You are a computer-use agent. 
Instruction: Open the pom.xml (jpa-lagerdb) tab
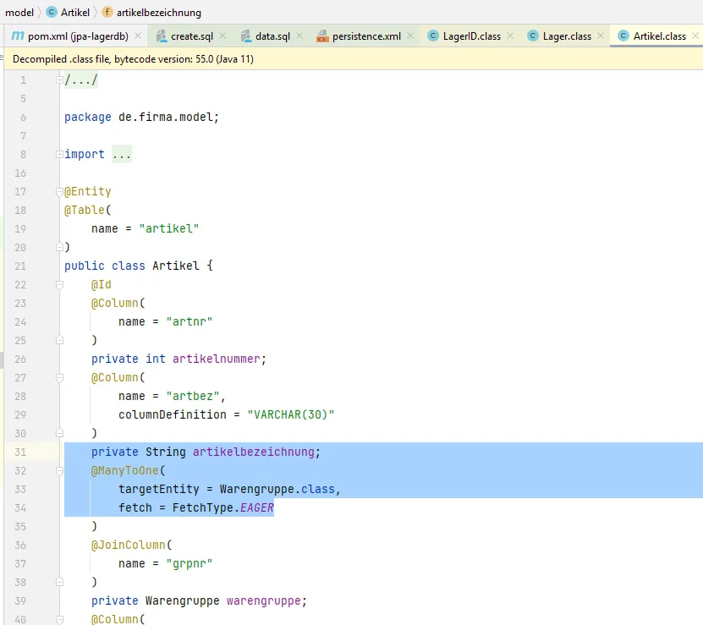77,36
